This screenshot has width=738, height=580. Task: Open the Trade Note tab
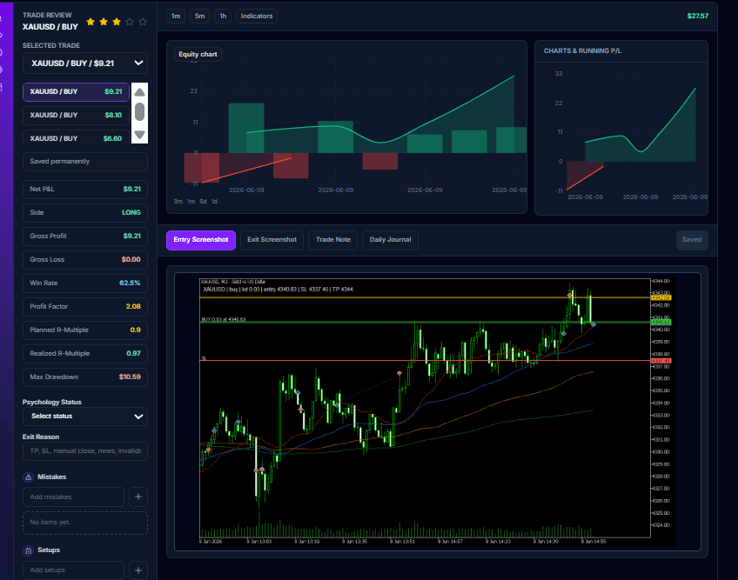(x=333, y=240)
